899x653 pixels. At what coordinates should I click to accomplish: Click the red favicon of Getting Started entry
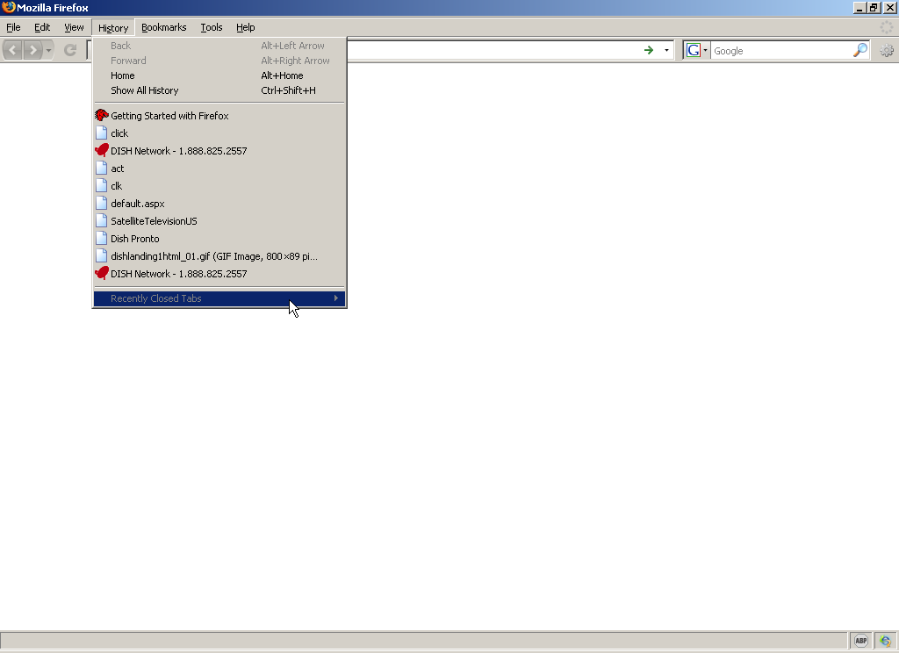[102, 115]
